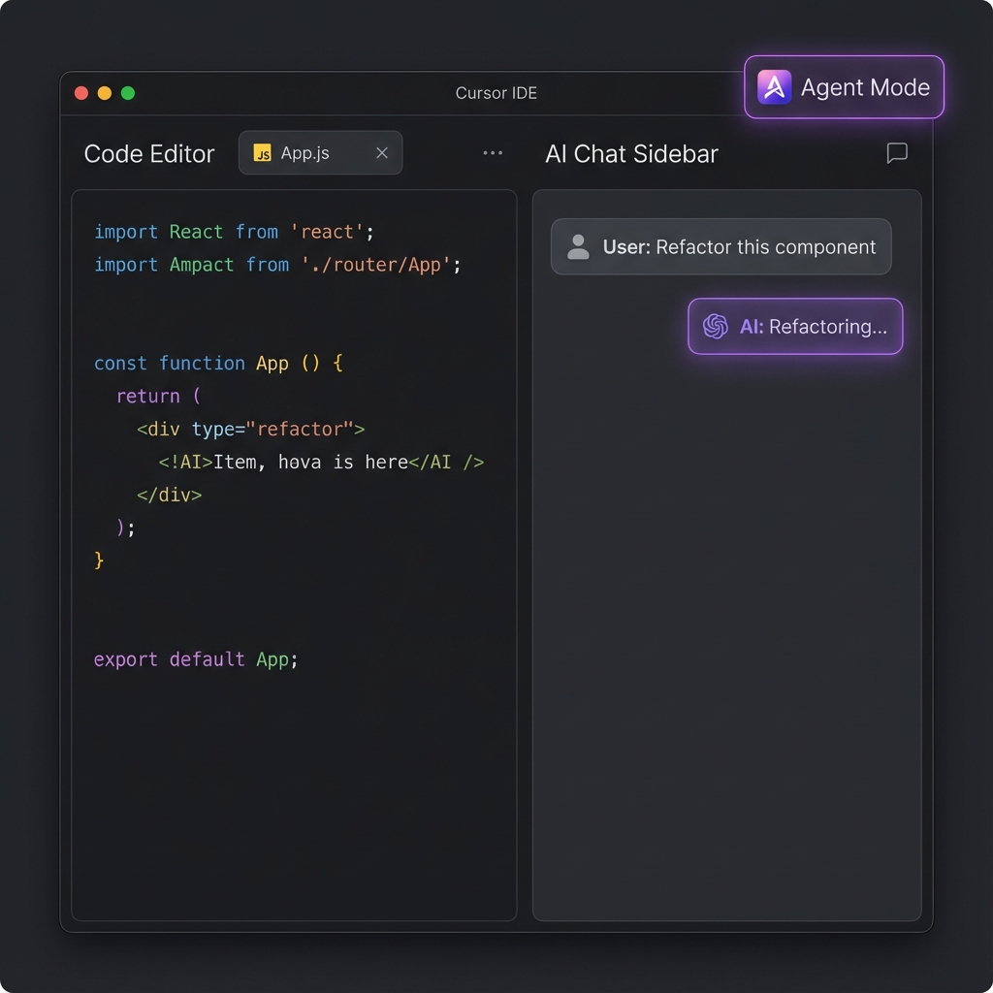Toggle the Agent Mode label
The image size is (993, 993).
point(865,87)
